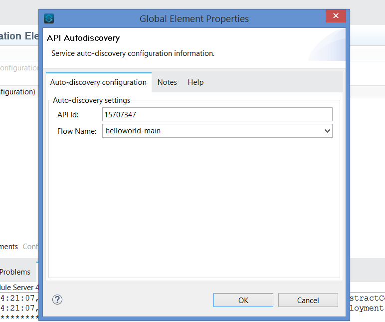Click the Mule icon in the dialog title bar
The image size is (385, 322).
pos(49,19)
